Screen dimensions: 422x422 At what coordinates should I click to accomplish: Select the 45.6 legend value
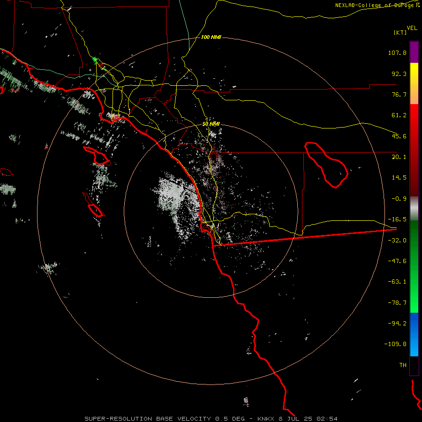[399, 136]
